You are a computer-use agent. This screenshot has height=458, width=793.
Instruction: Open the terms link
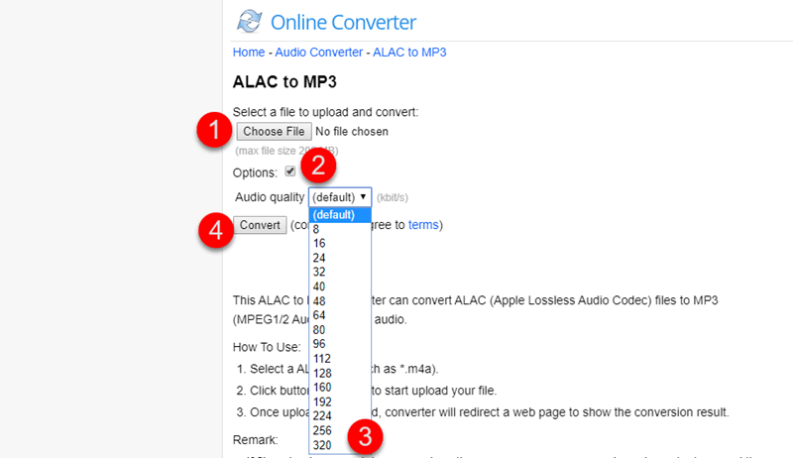[422, 225]
